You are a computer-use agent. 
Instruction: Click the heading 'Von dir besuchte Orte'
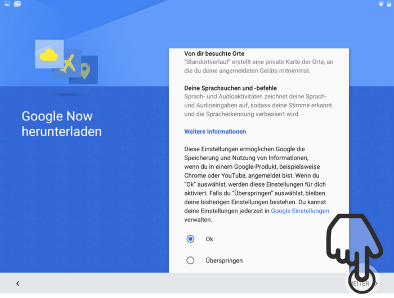tap(214, 53)
